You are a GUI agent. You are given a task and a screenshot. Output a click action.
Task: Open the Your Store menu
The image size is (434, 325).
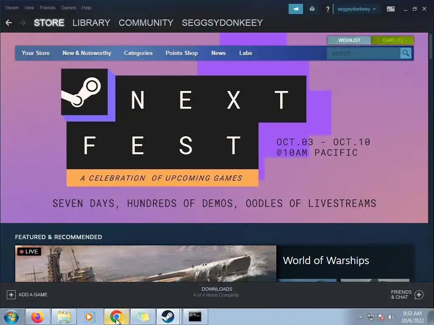tap(36, 53)
